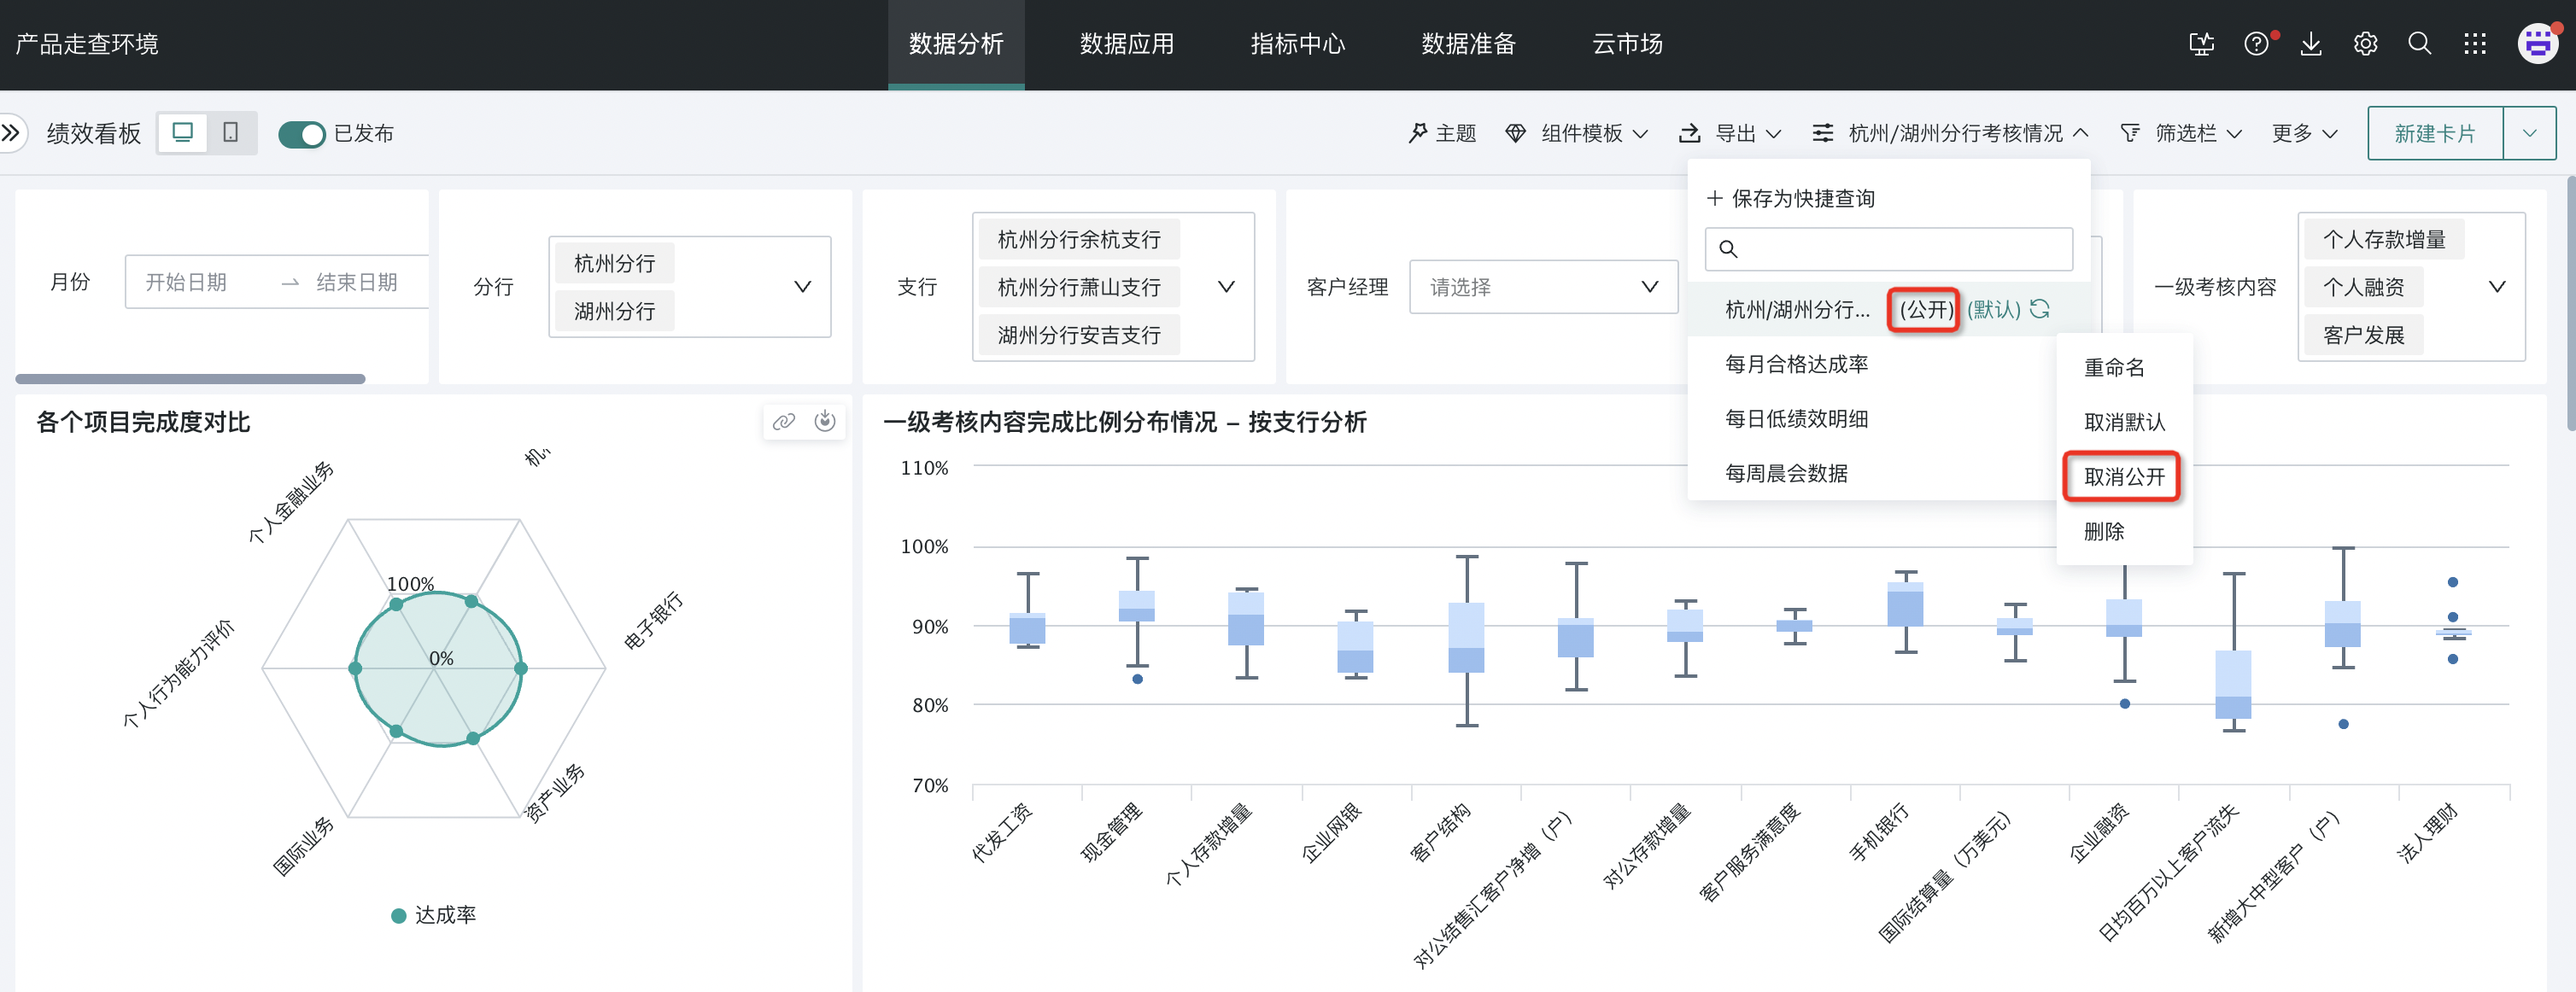Viewport: 2576px width, 992px height.
Task: Click the plus icon for 保存为快捷查询
Action: point(1715,198)
